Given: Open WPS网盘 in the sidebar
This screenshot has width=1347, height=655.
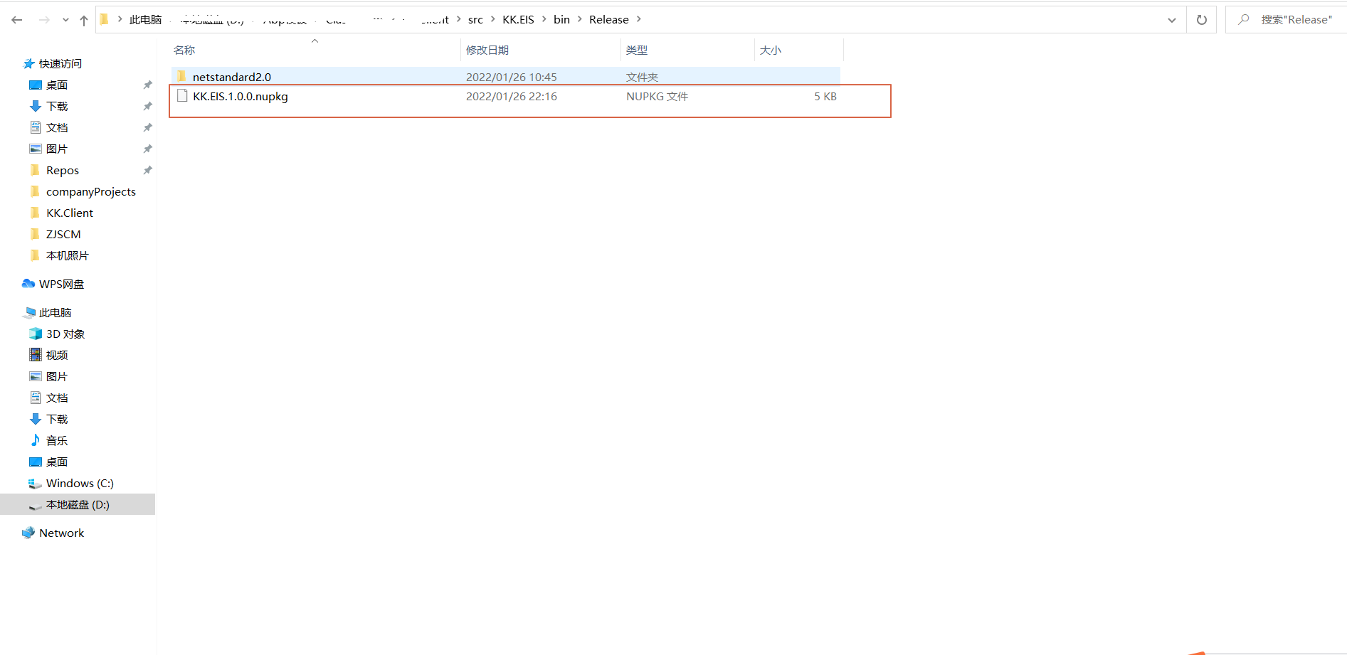Looking at the screenshot, I should point(61,284).
